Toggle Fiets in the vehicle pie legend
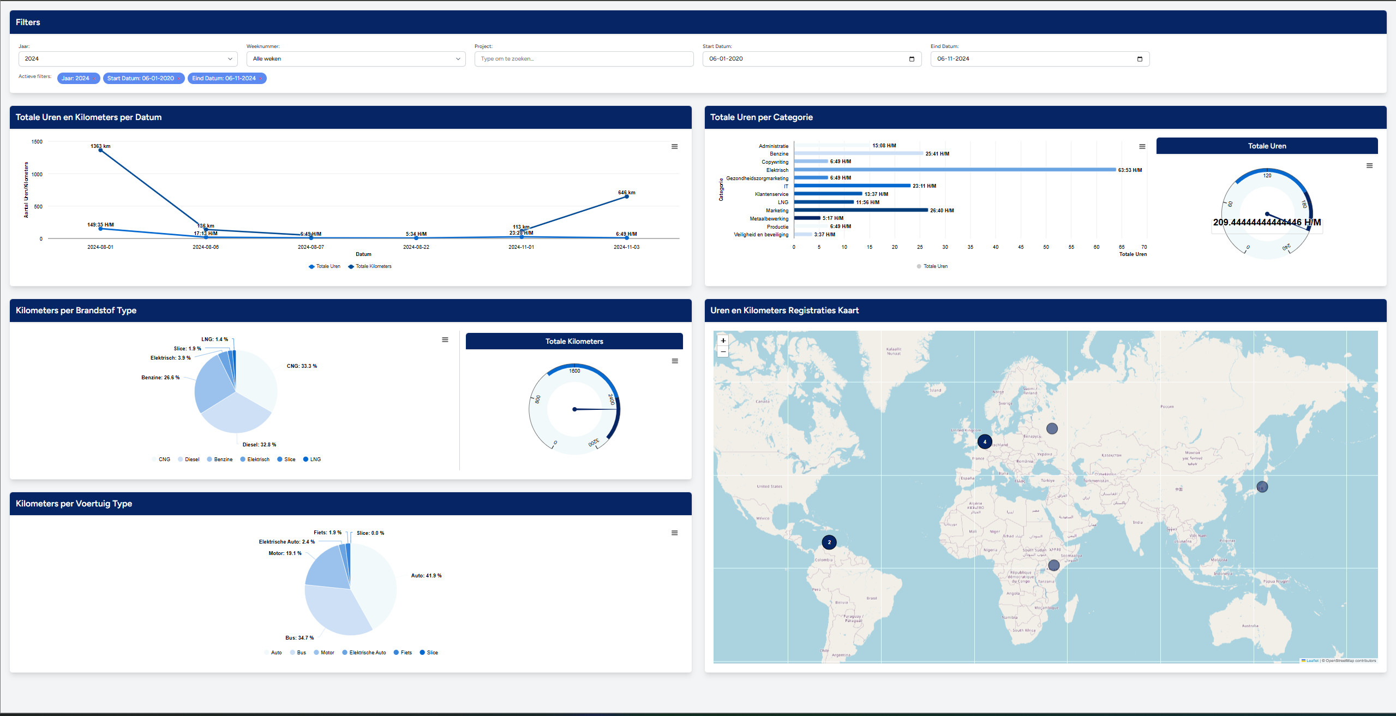This screenshot has height=716, width=1396. click(x=403, y=653)
